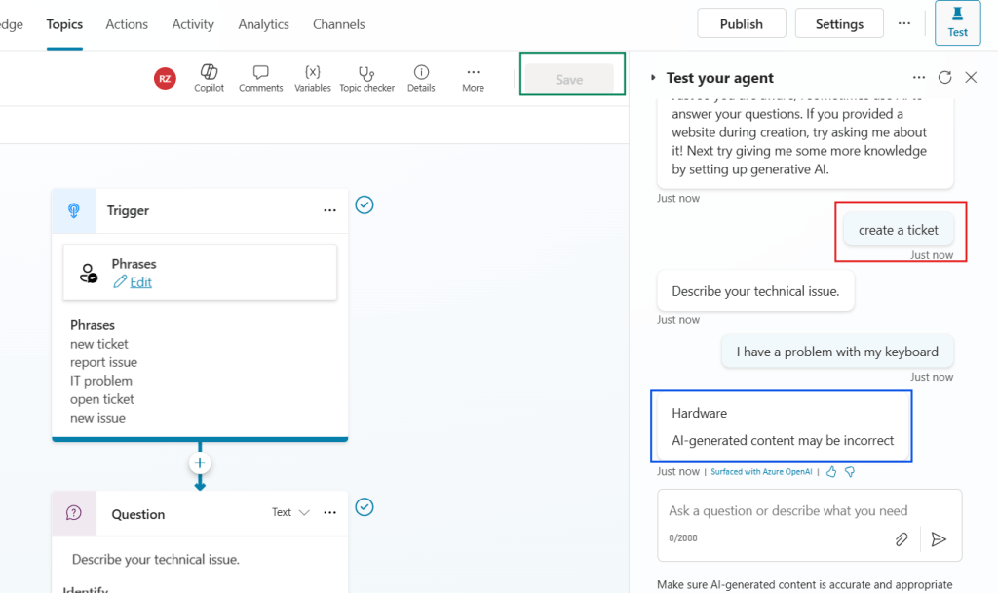
Task: Refresh the Test your agent chat
Action: click(944, 77)
